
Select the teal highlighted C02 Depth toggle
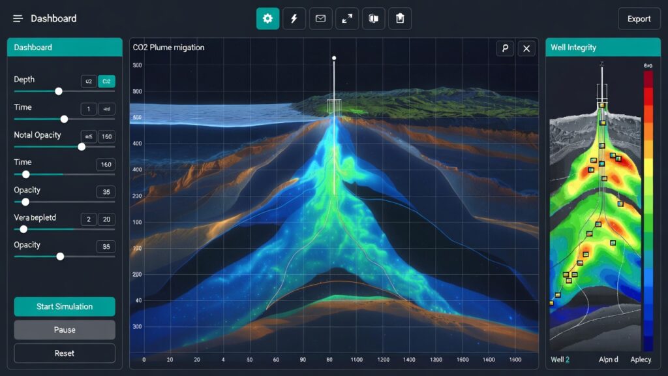(106, 82)
